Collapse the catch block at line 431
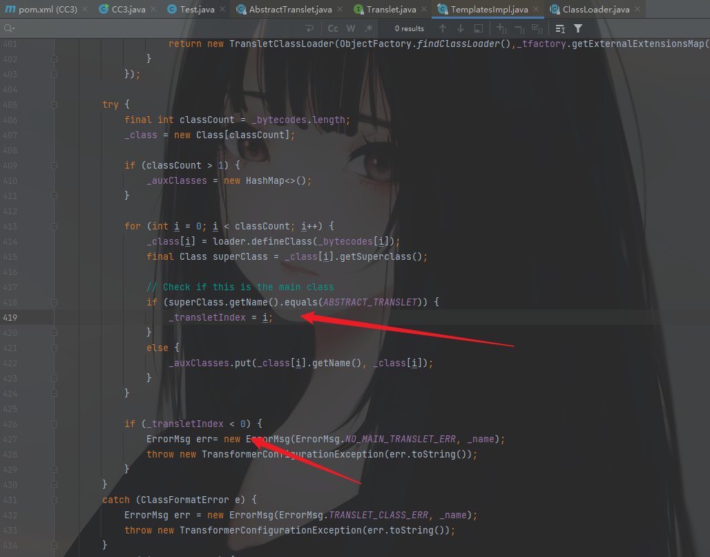Image resolution: width=710 pixels, height=557 pixels. point(55,500)
